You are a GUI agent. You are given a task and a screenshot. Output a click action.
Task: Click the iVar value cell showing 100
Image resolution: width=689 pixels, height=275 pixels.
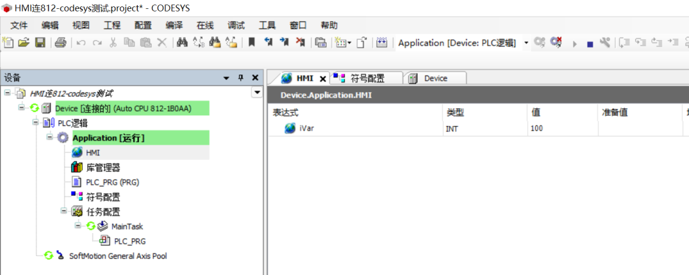point(563,129)
